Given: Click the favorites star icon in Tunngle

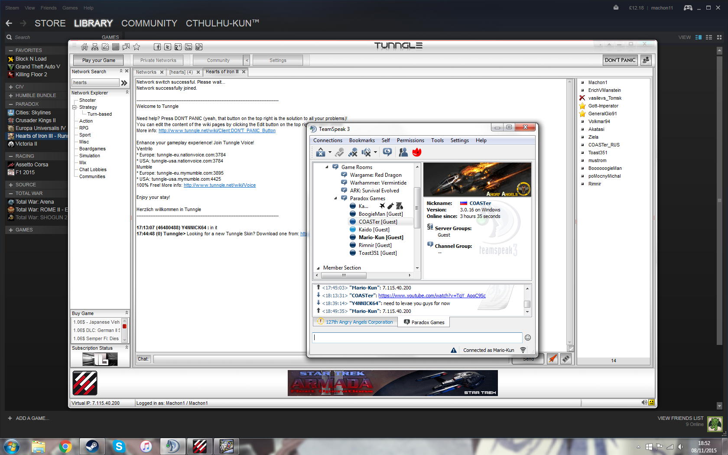Looking at the screenshot, I should click(136, 47).
